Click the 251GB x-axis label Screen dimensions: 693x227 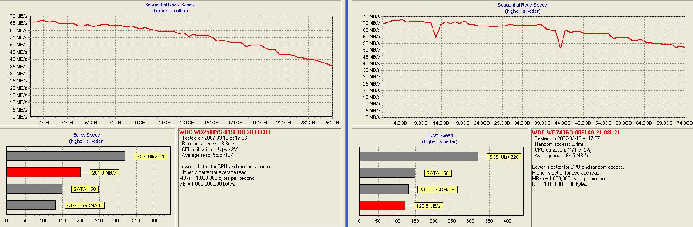point(331,123)
